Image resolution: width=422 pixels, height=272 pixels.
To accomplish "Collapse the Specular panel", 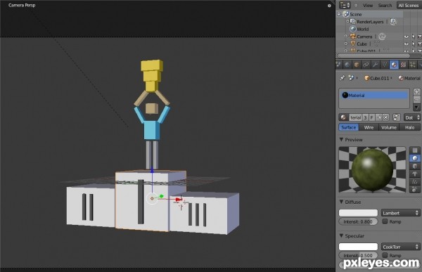I will pyautogui.click(x=341, y=235).
